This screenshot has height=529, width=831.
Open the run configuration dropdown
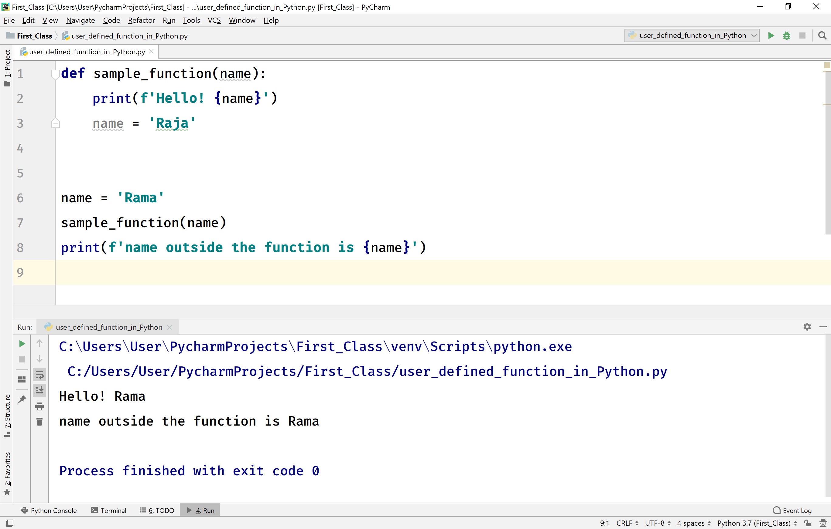(692, 35)
